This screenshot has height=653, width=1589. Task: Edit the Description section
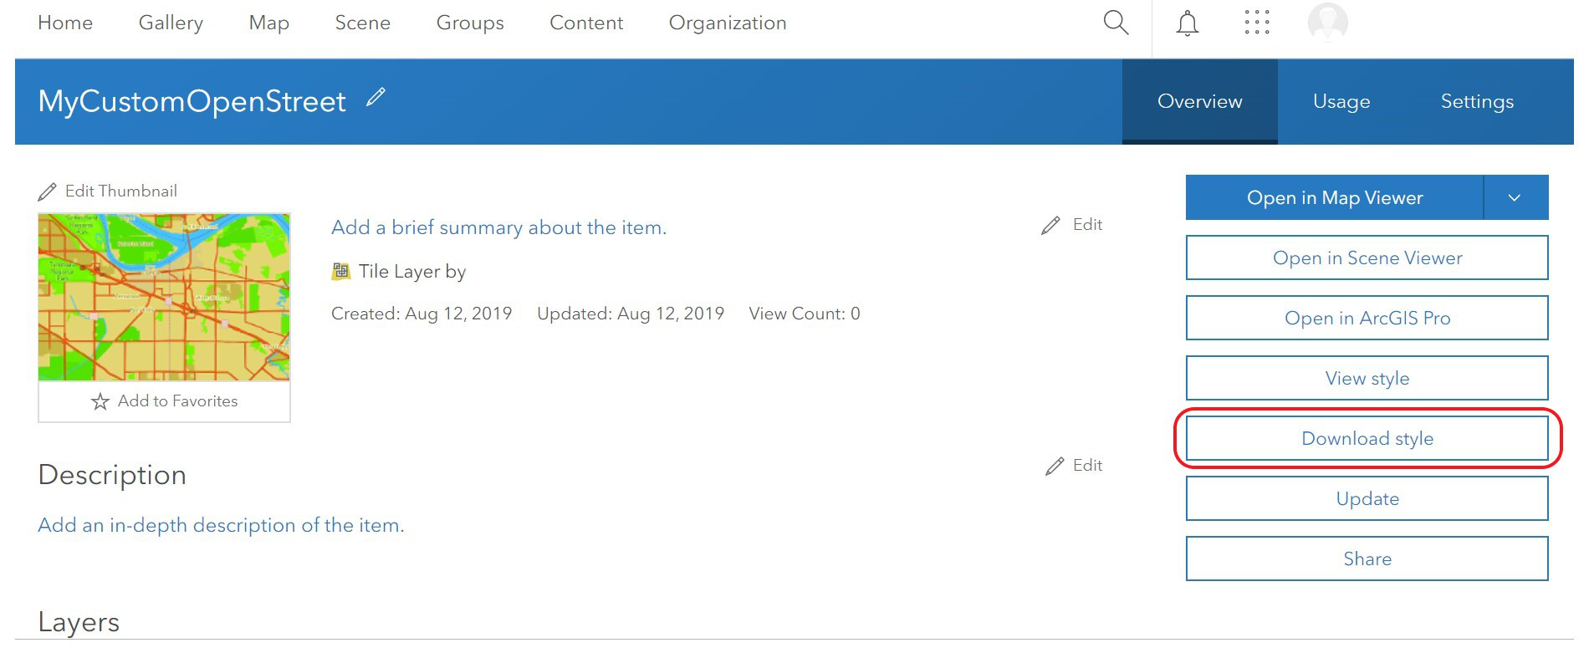pos(1075,466)
